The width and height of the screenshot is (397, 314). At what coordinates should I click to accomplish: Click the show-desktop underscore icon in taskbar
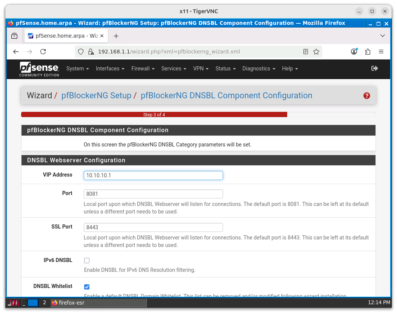click(x=24, y=303)
